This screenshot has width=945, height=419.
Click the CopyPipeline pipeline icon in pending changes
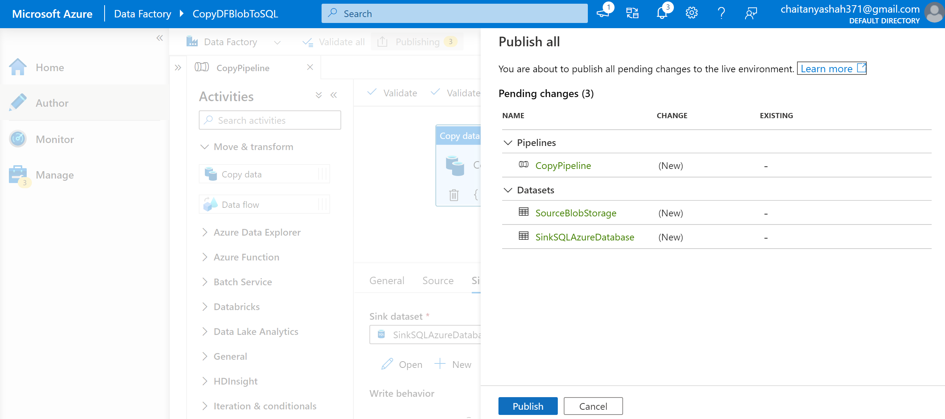524,164
